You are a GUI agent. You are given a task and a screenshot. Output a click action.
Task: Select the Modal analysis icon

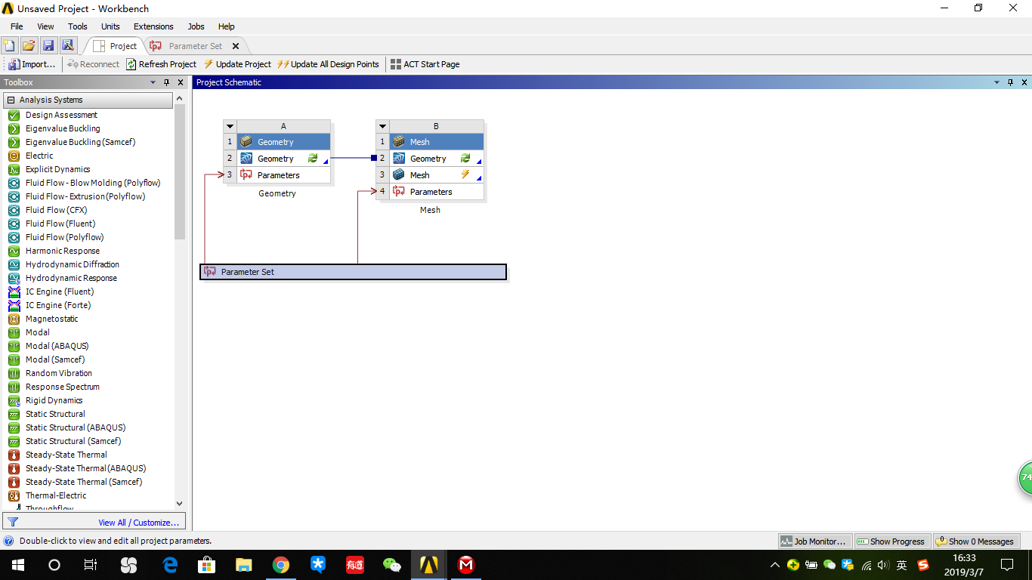click(14, 332)
